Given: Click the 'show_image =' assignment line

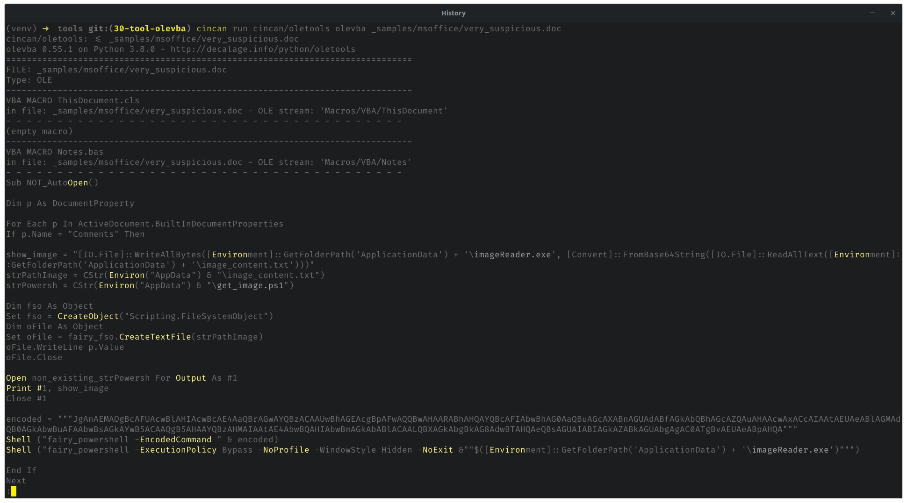Looking at the screenshot, I should pyautogui.click(x=453, y=260).
